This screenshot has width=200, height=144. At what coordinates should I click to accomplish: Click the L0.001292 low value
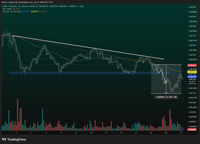(x=53, y=6)
